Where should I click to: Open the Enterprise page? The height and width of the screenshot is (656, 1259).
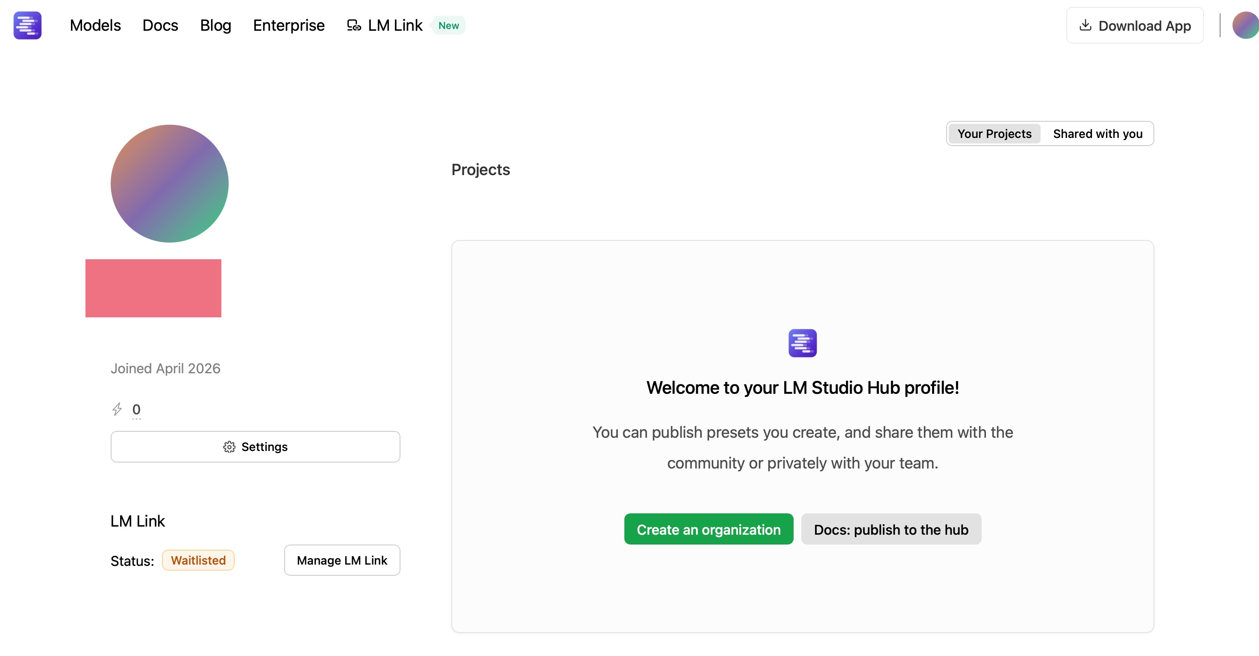pos(289,25)
